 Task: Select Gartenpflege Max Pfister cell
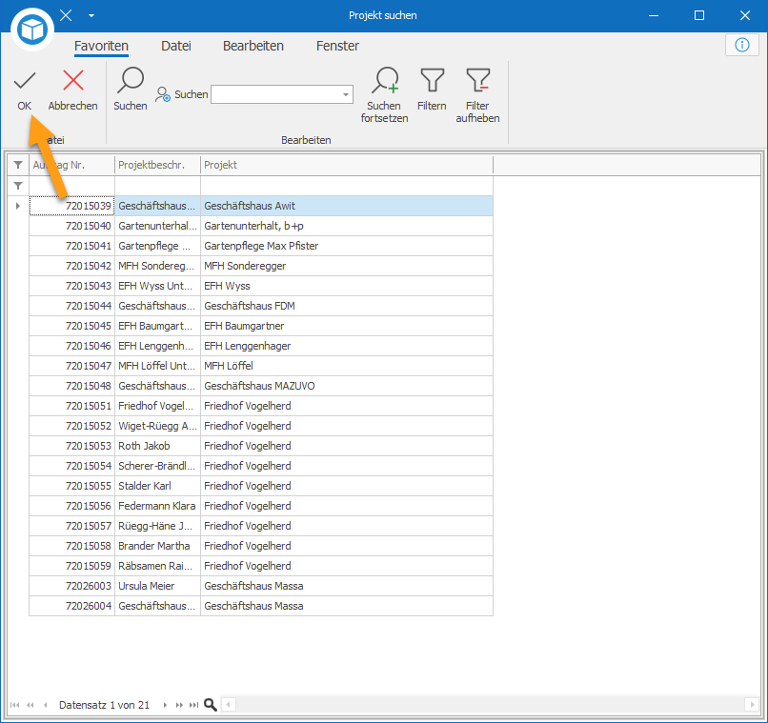(347, 246)
